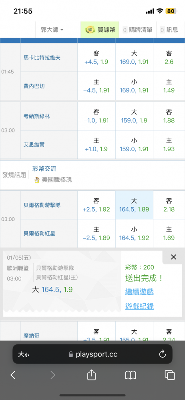Image resolution: width=185 pixels, height=400 pixels.
Task: Close the bet confirmation slip
Action: (173, 257)
